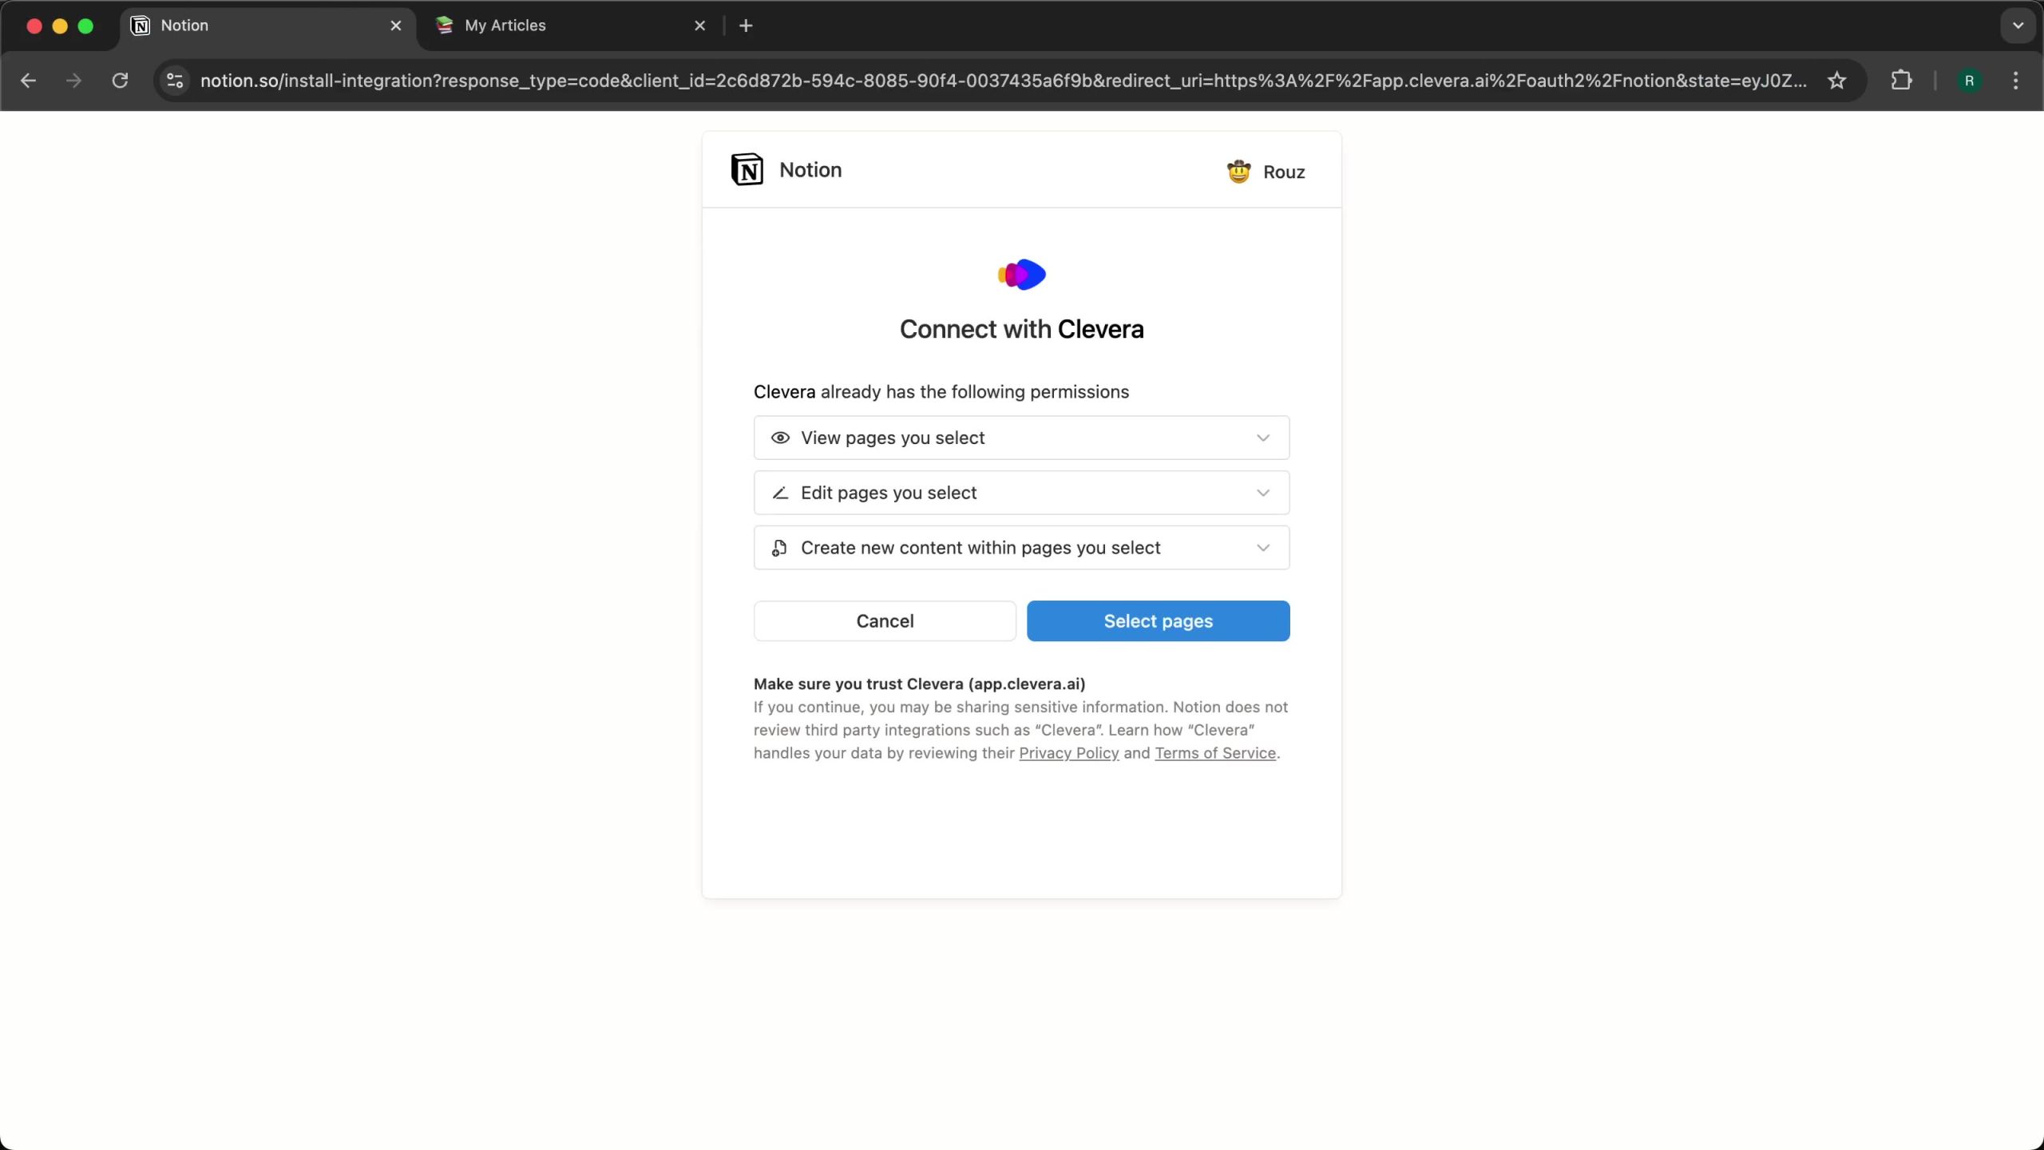Open the Privacy Policy link
The height and width of the screenshot is (1150, 2044).
tap(1068, 753)
